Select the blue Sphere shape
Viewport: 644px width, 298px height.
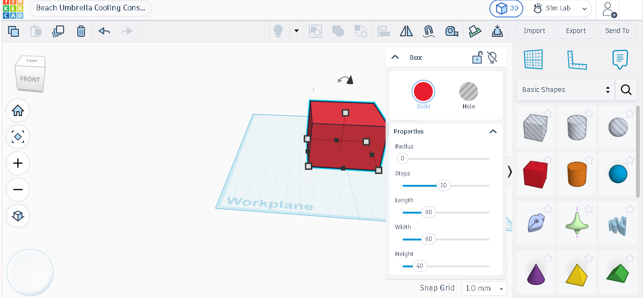click(x=618, y=174)
